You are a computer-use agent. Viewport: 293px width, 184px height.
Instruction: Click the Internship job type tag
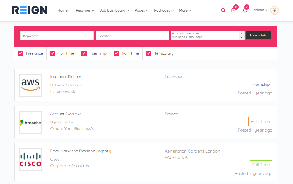260,84
